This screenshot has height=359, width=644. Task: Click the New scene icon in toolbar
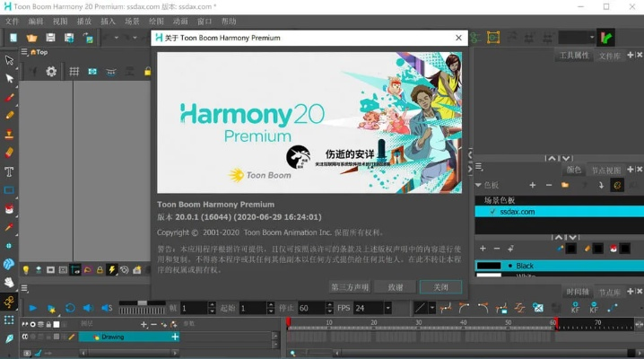[13, 38]
